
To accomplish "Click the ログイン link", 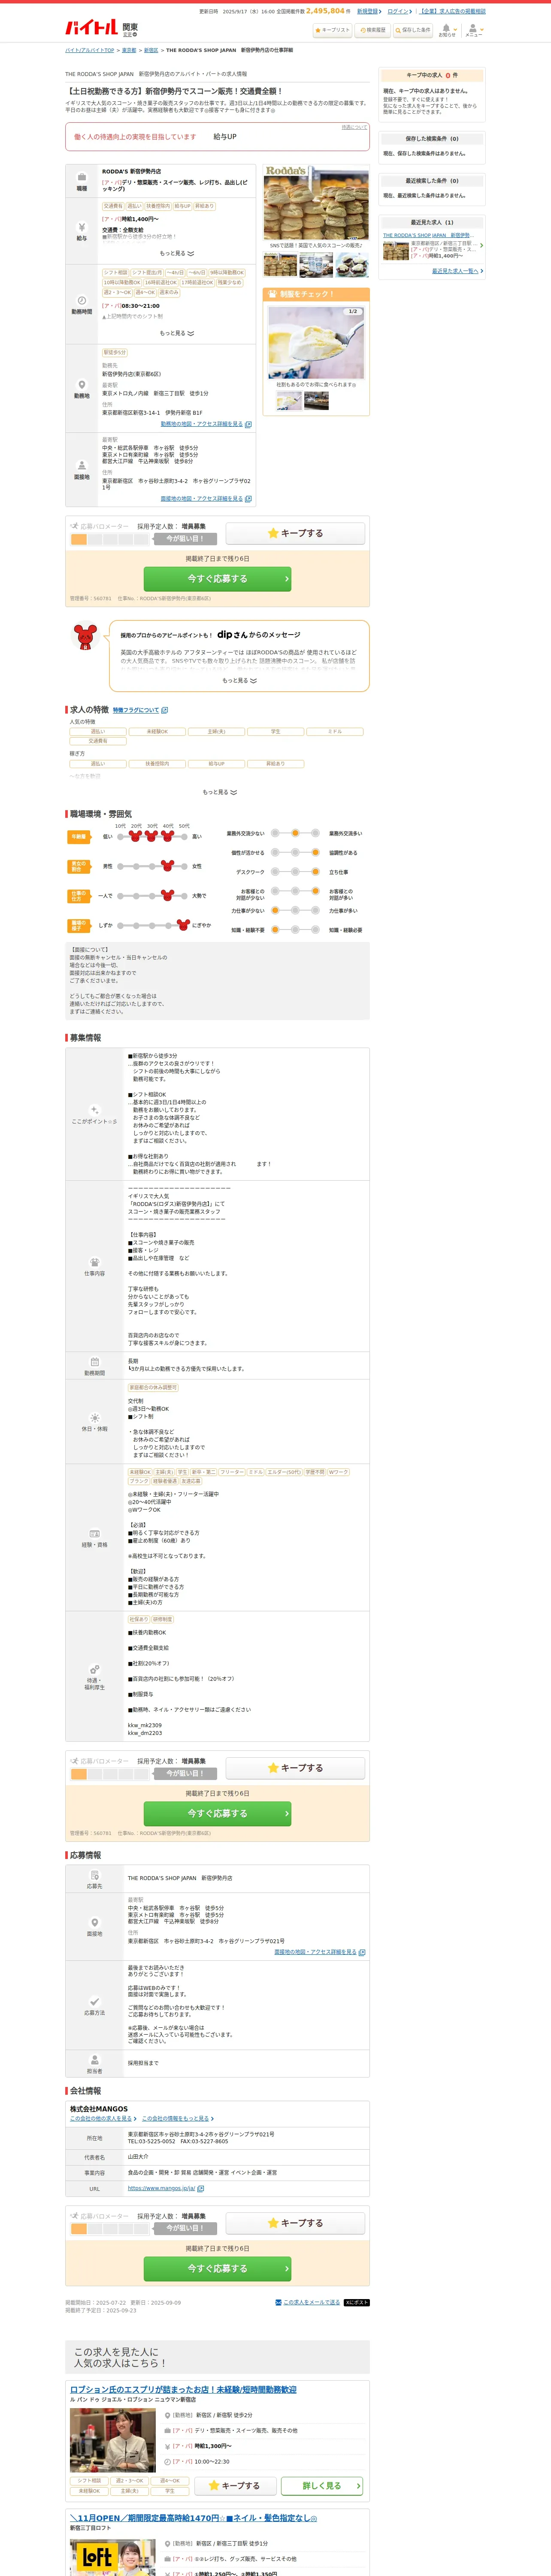I will 399,11.
